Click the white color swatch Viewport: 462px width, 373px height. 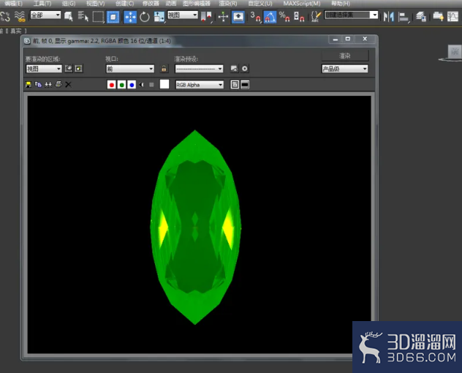(164, 84)
